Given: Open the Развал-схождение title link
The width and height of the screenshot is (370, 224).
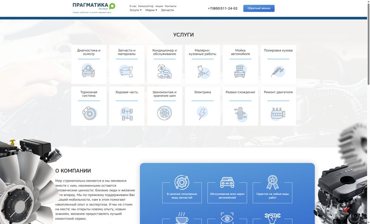Looking at the screenshot, I should 240,92.
